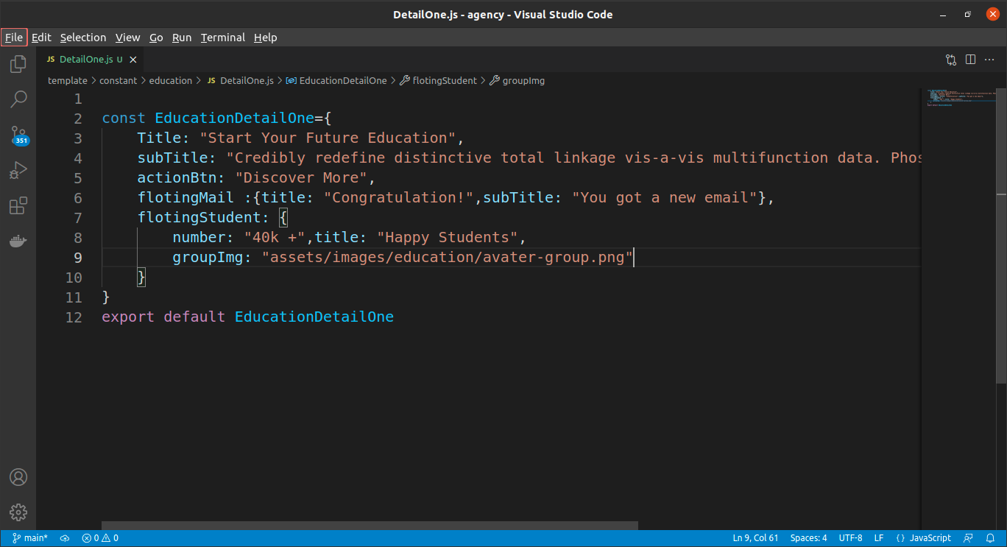Click the main* git branch indicator

point(29,538)
